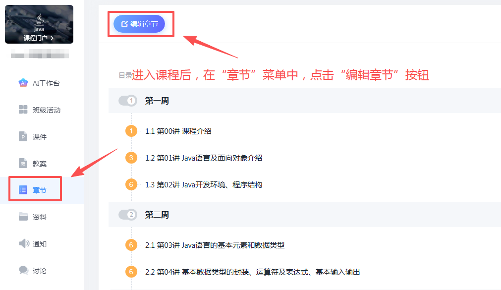Viewport: 501px width, 290px height.
Task: Click the 资料 folder icon
Action: tap(23, 217)
